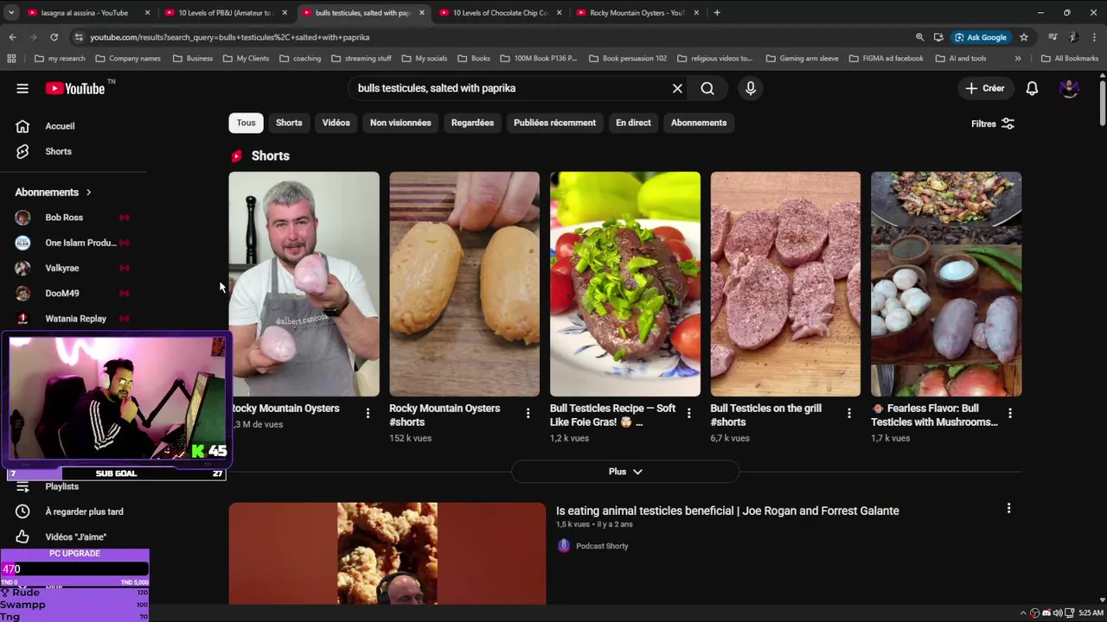
Task: Activate voice search microphone
Action: (751, 88)
